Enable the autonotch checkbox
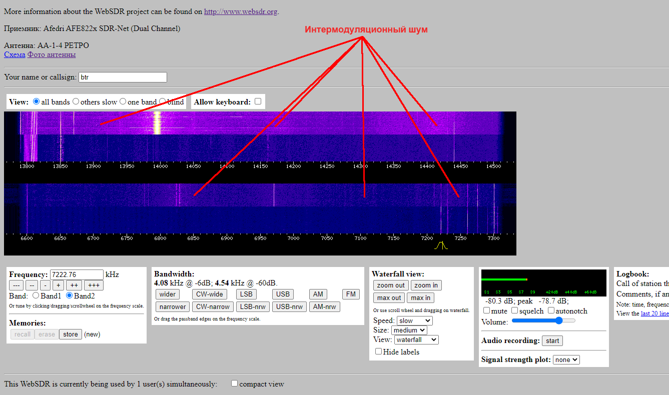Screen dimensions: 669x395 click(x=551, y=310)
